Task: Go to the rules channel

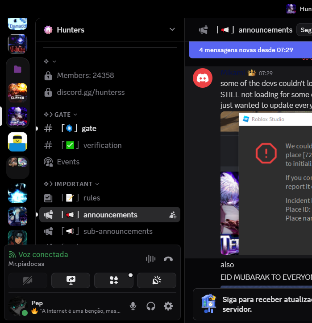Action: 110,198
